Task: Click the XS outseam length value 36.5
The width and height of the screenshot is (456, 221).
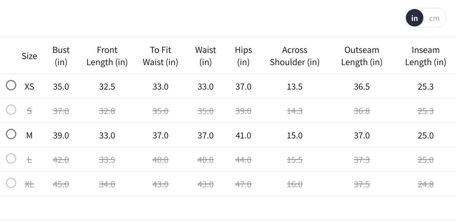Action: pos(362,87)
